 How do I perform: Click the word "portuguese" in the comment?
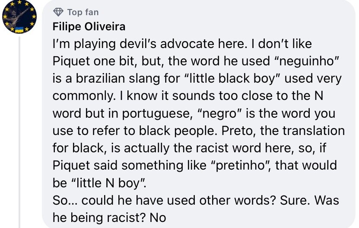(157, 114)
